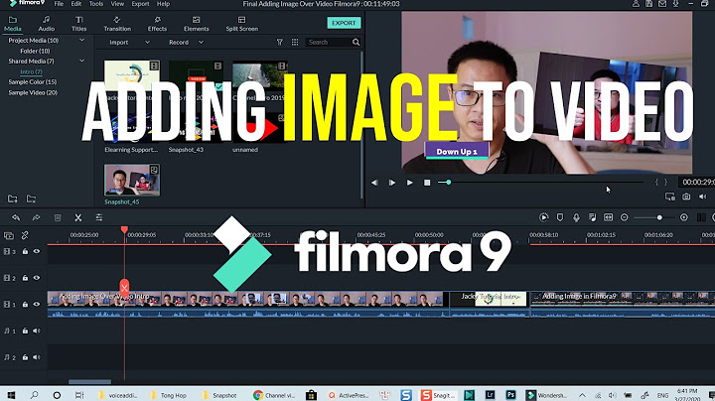Open the Transition tab
The width and height of the screenshot is (715, 401).
117,24
